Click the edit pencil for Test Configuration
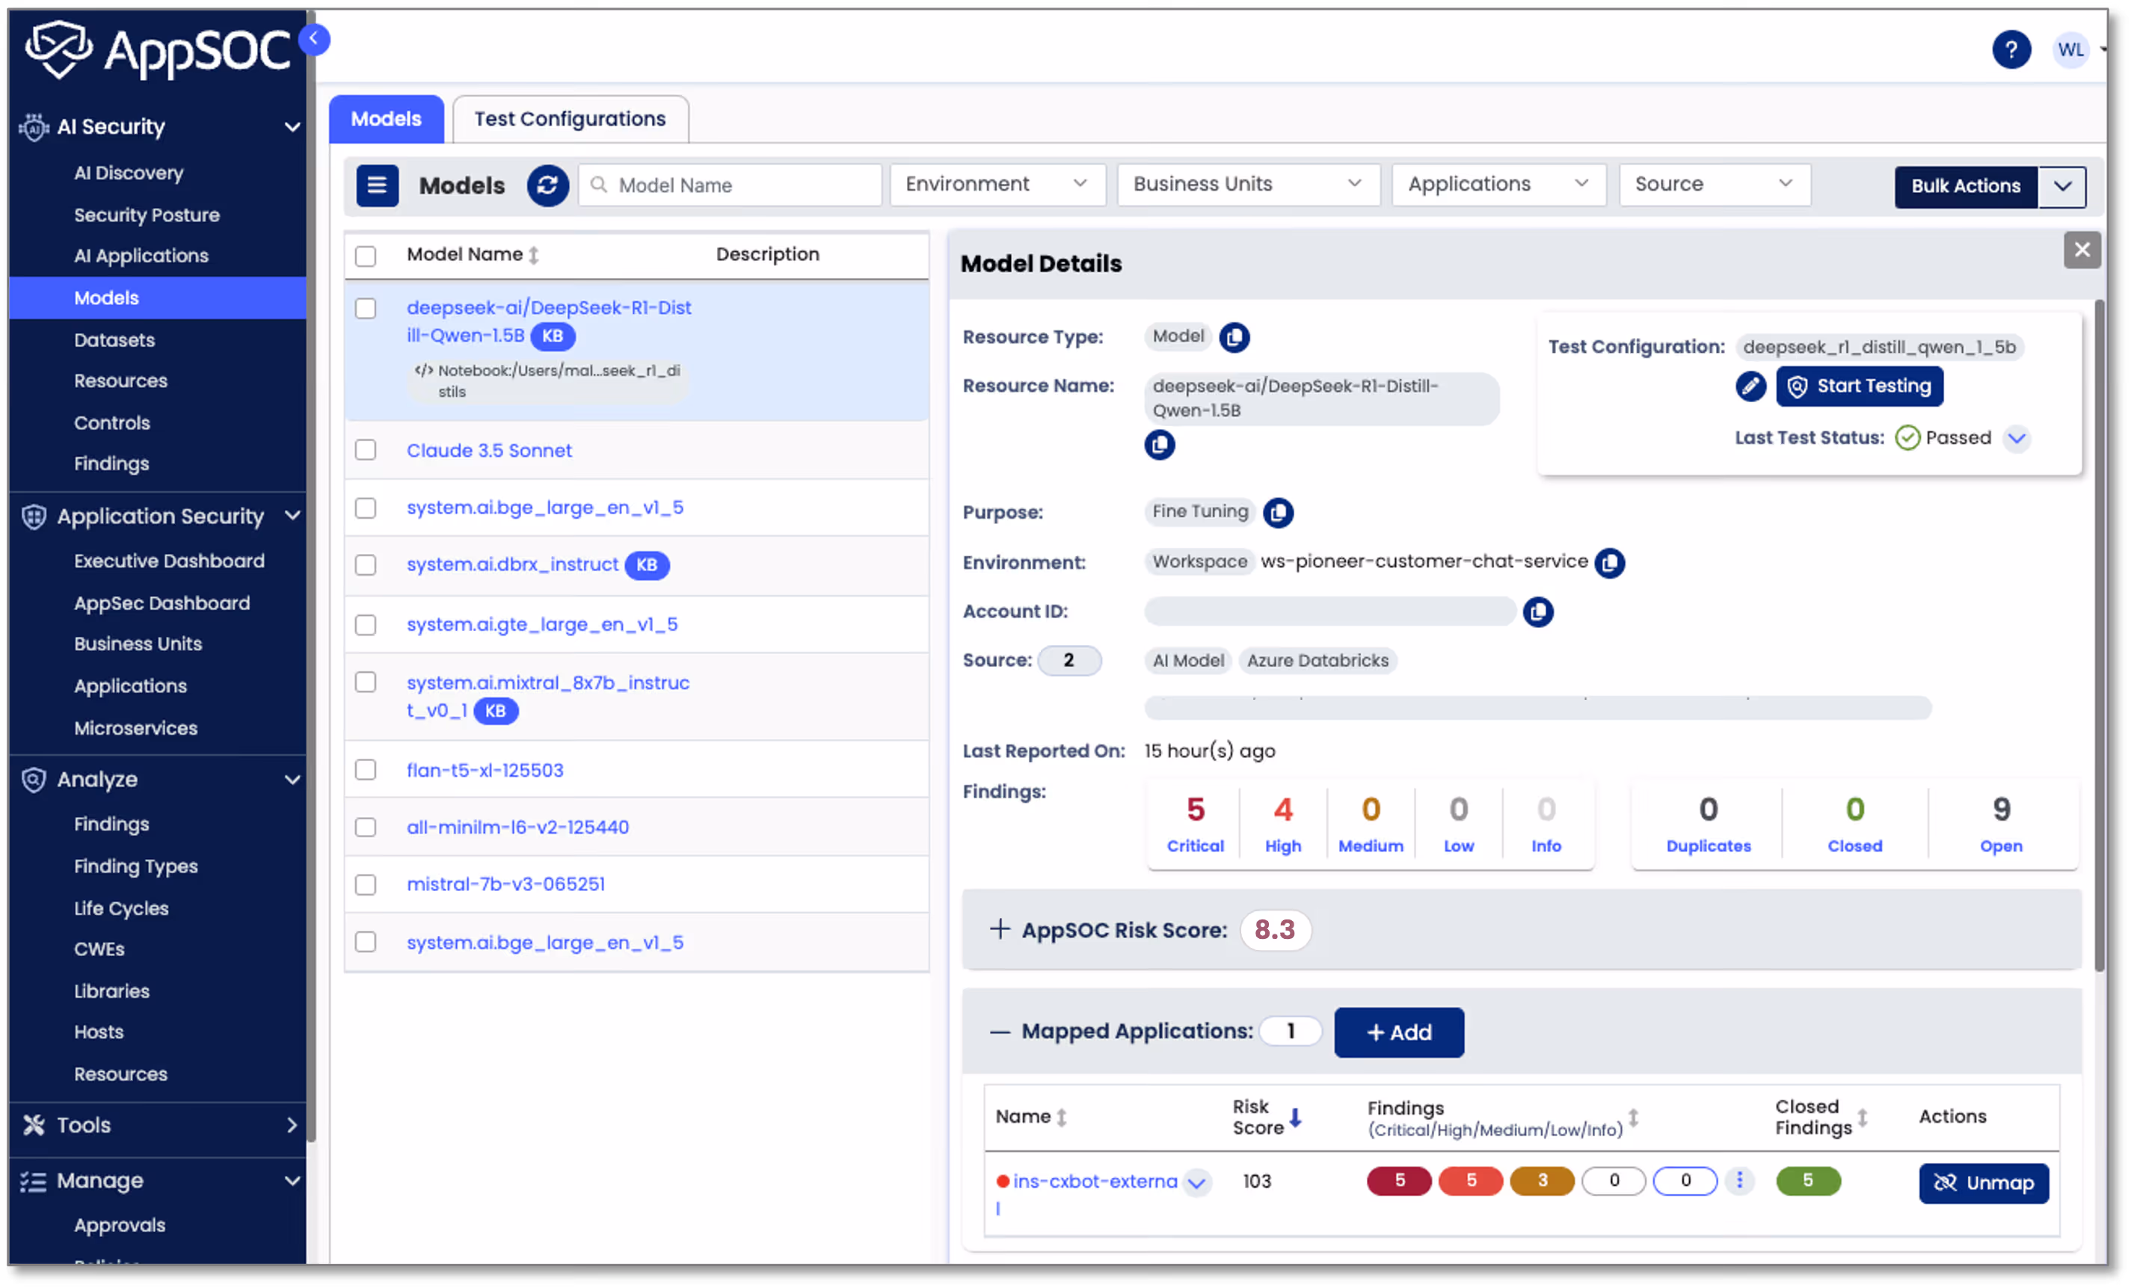 (x=1750, y=386)
